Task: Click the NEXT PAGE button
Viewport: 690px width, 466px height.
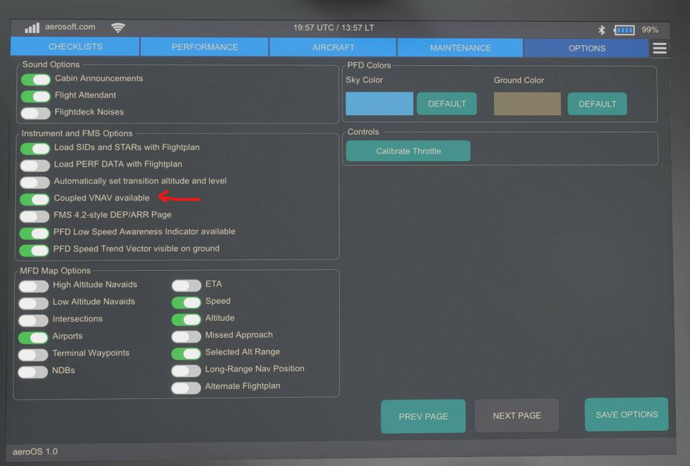Action: coord(517,415)
